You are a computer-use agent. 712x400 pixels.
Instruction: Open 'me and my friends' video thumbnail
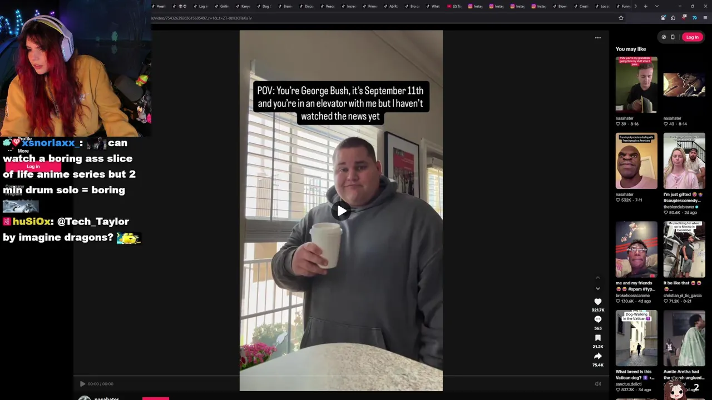pyautogui.click(x=636, y=249)
